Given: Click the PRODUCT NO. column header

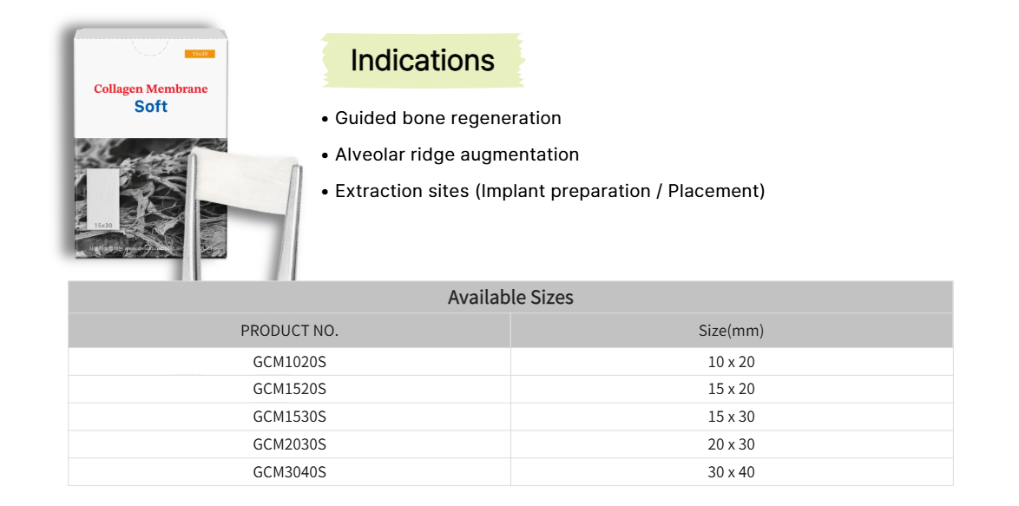Looking at the screenshot, I should coord(289,331).
